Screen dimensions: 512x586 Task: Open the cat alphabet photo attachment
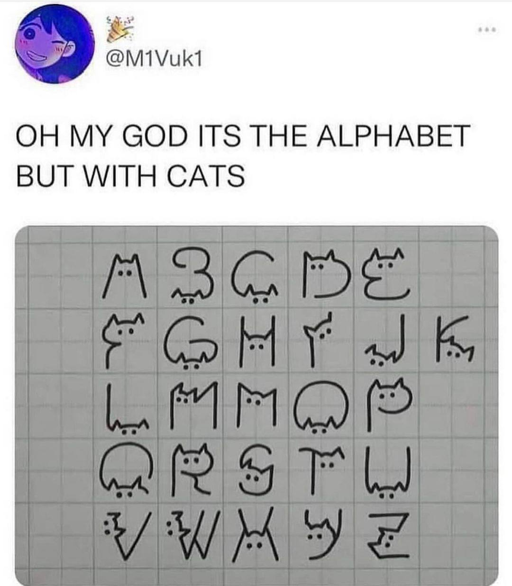click(x=256, y=406)
